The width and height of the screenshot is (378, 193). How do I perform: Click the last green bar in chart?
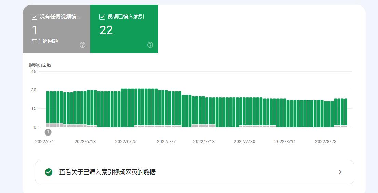[346, 112]
